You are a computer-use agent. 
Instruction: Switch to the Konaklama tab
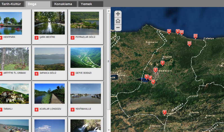point(65,4)
